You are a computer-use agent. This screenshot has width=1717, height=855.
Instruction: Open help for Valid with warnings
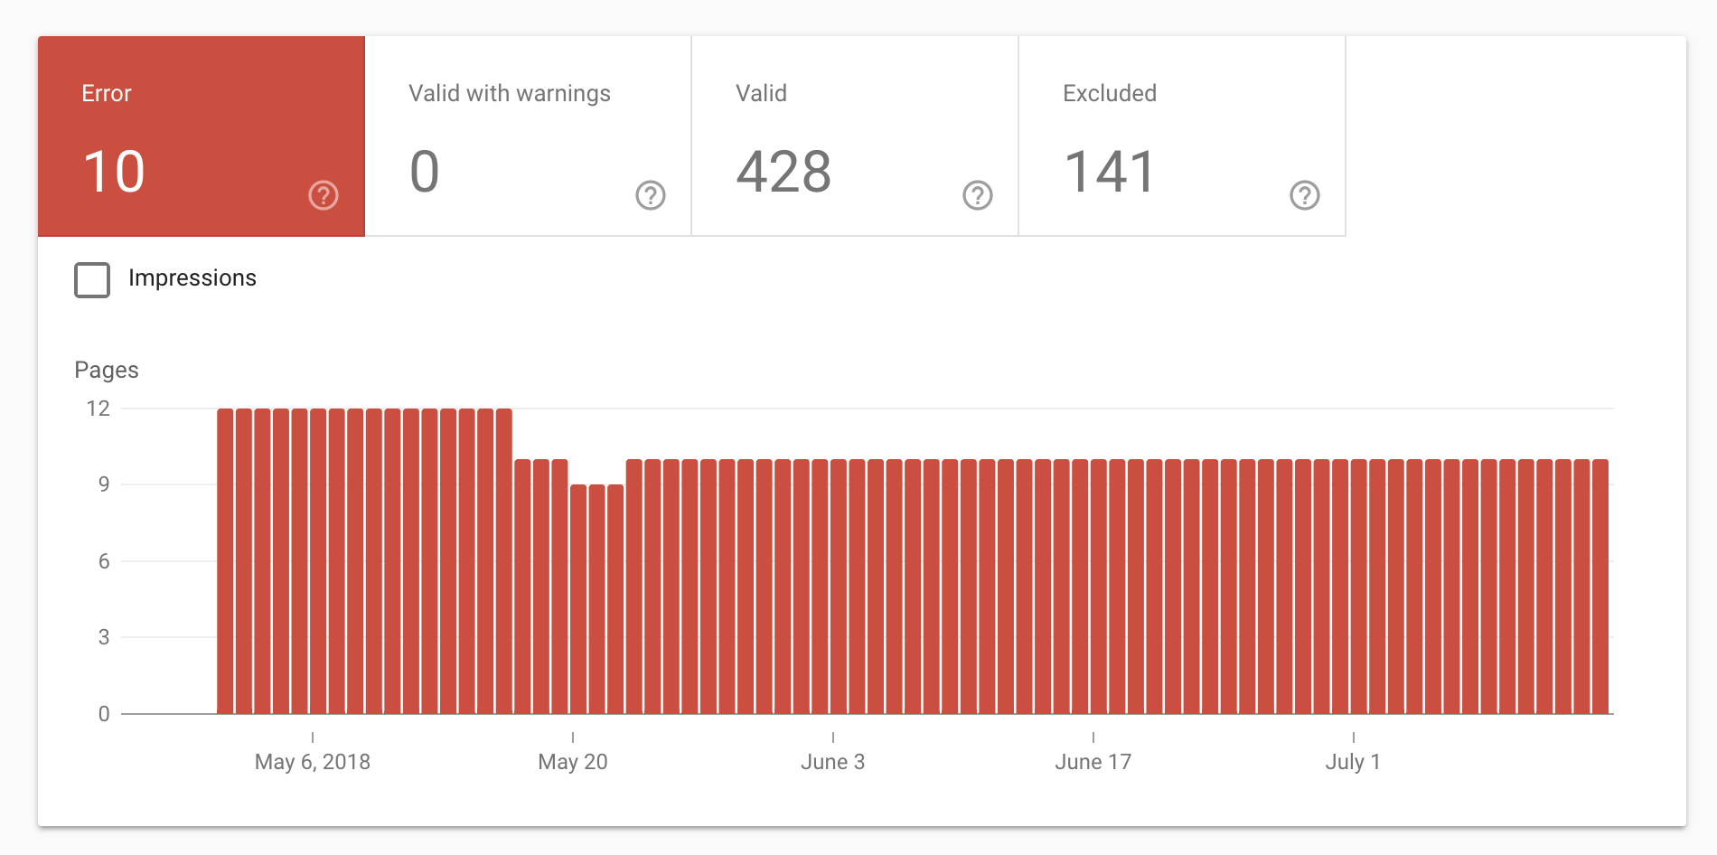tap(650, 195)
